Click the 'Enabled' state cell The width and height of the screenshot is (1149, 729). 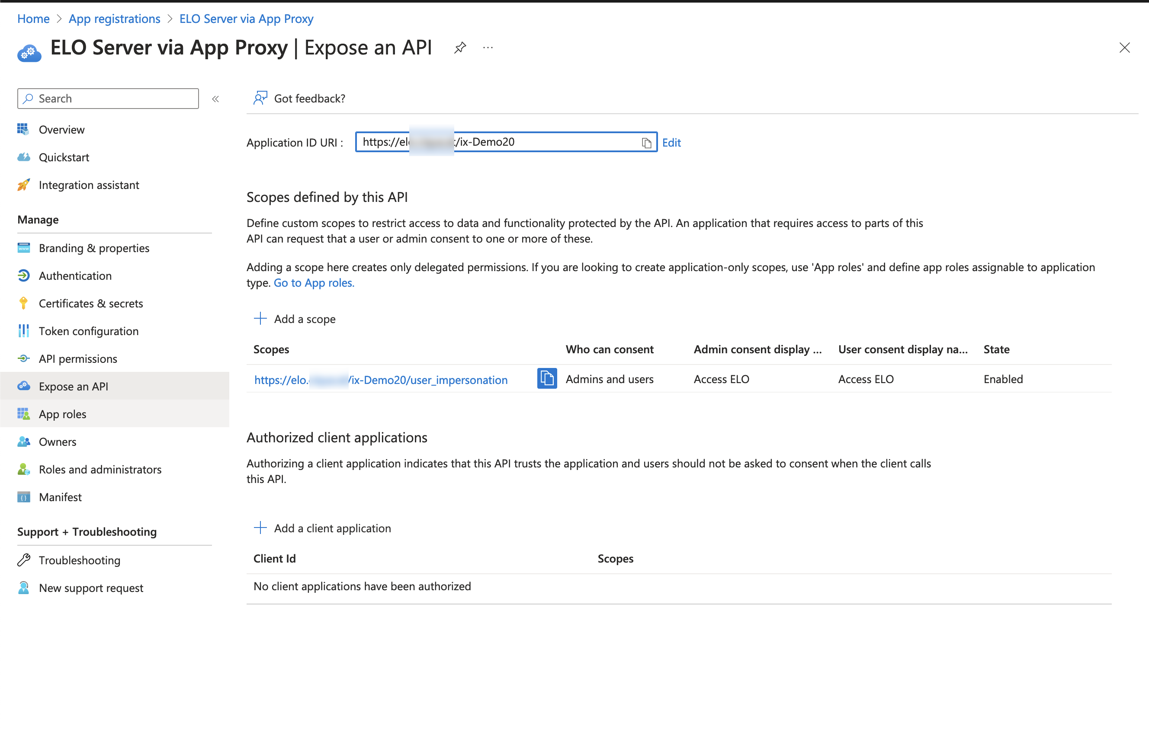click(1003, 379)
